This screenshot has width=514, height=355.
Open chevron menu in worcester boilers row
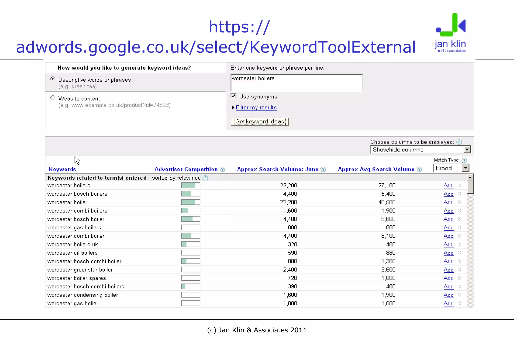460,185
